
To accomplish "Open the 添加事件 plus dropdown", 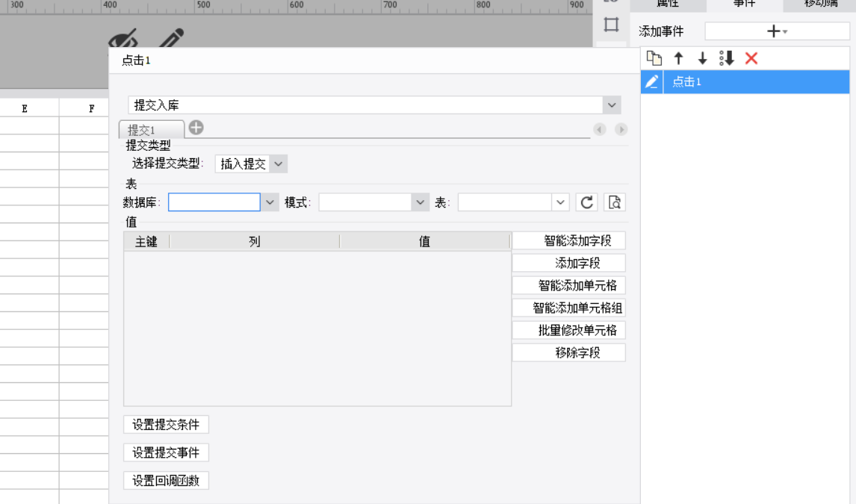I will [x=777, y=31].
